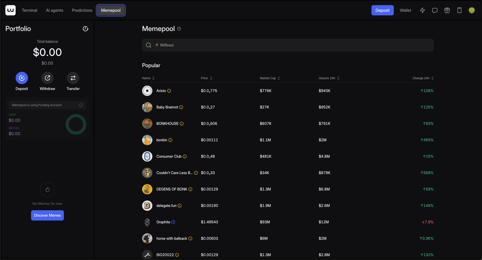Click the meme search input field

click(x=288, y=45)
